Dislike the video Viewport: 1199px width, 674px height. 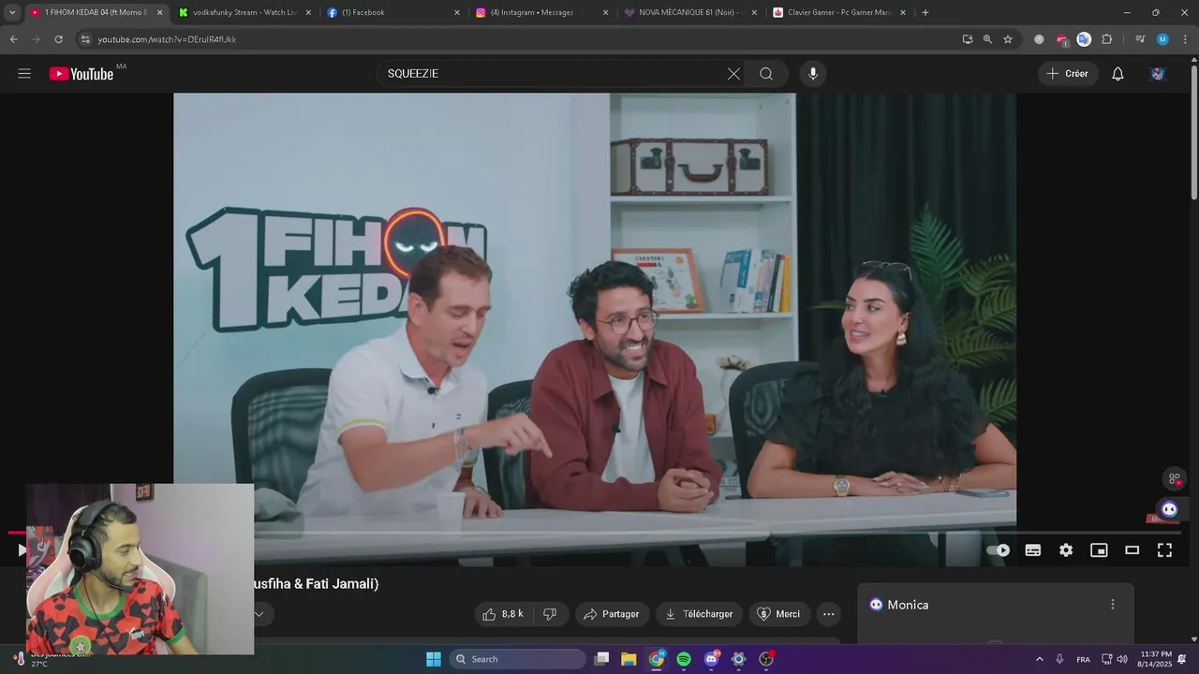[550, 614]
